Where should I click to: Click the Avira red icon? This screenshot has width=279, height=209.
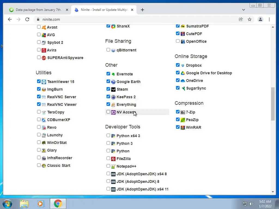[x=44, y=50]
